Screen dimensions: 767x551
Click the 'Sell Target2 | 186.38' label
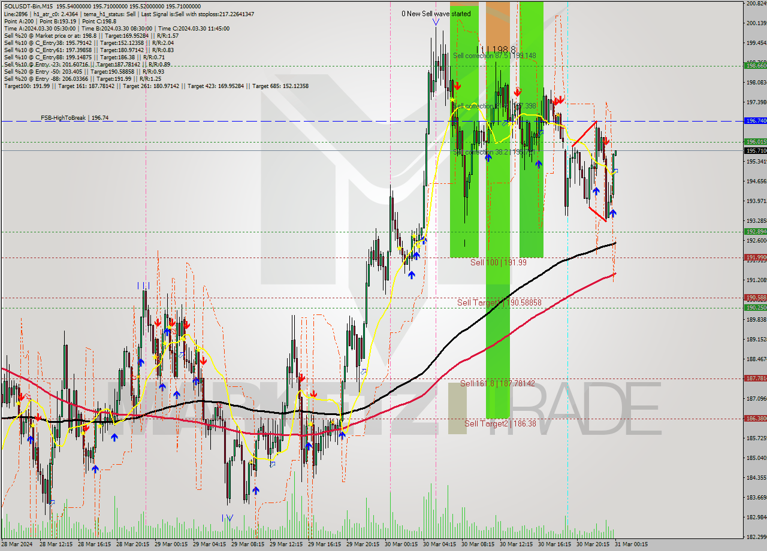(500, 423)
